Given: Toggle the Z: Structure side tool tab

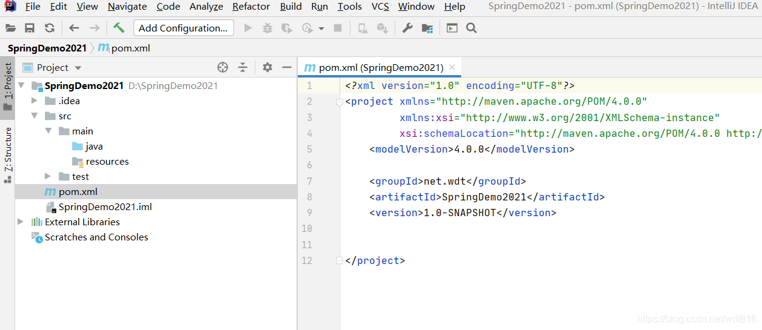Looking at the screenshot, I should pos(7,154).
